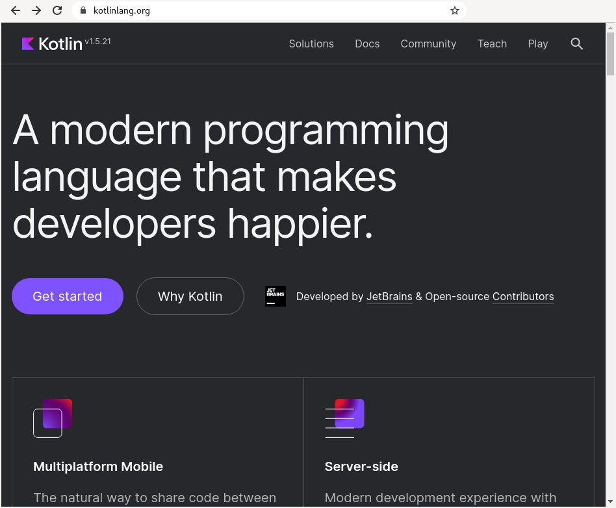Image resolution: width=616 pixels, height=508 pixels.
Task: Click the Why Kotlin button
Action: pos(190,296)
